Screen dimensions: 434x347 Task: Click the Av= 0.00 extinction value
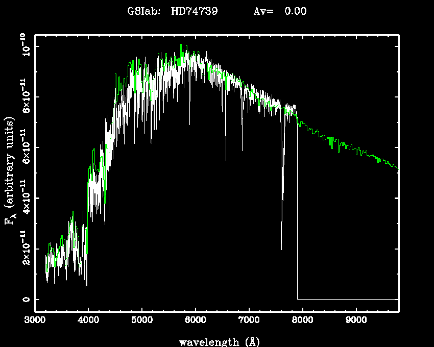point(280,11)
